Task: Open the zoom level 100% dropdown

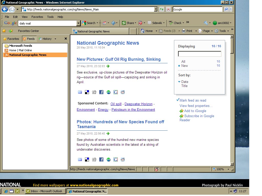Action: 228,169
